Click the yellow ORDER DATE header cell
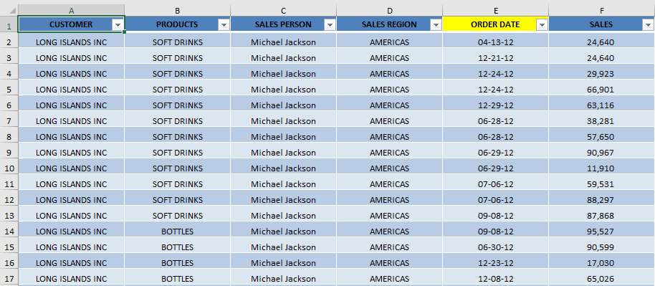Viewport: 655px width, 286px height. 495,24
